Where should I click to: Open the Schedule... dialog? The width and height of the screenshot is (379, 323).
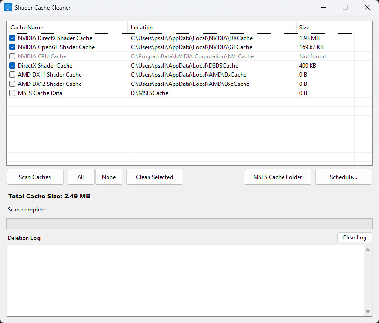343,177
